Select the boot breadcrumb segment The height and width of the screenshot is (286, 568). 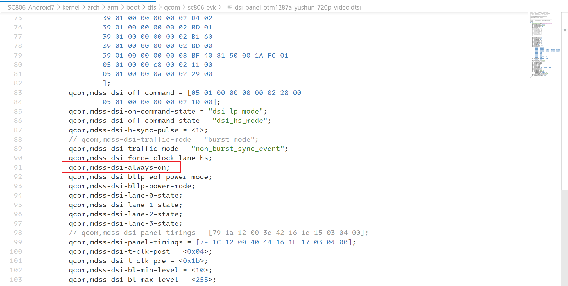pos(133,7)
